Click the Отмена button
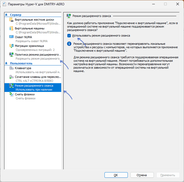This screenshot has width=184, height=182. (142, 175)
